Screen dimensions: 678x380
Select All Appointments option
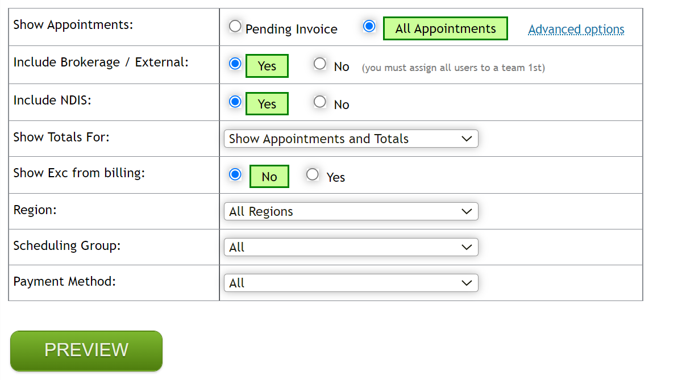370,26
